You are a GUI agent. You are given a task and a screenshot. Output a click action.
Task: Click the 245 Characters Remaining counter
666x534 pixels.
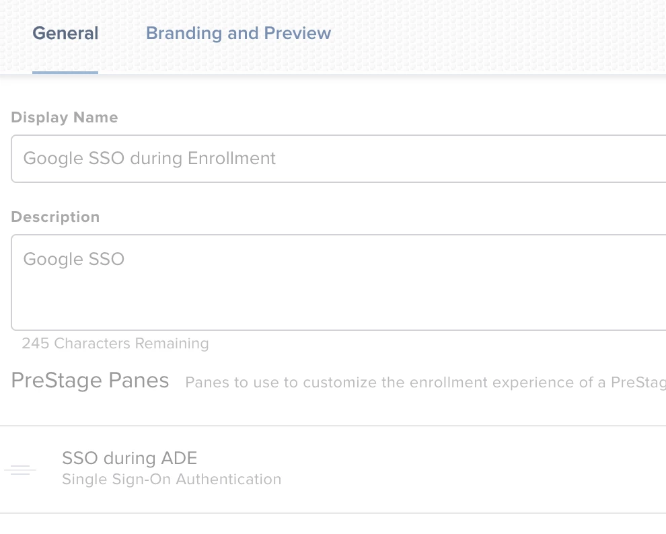click(x=115, y=344)
